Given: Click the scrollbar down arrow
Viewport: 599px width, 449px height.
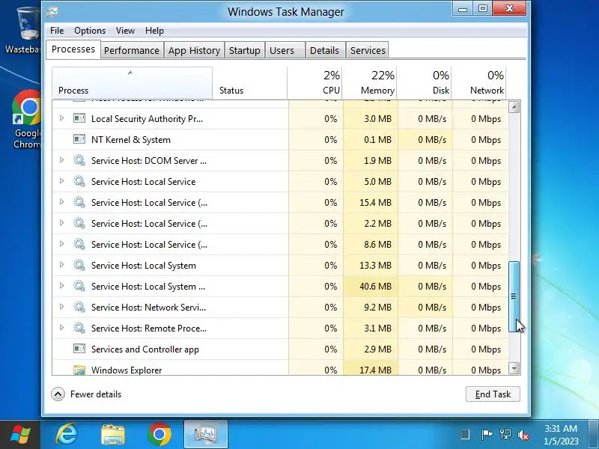Looking at the screenshot, I should tap(514, 368).
